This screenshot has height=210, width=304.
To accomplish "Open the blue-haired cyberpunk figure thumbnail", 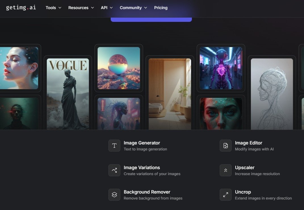I will [119, 114].
